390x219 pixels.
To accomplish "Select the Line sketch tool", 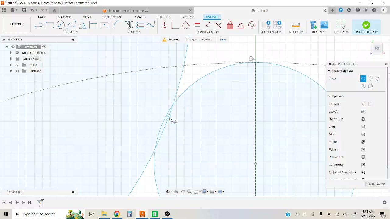I will point(39,25).
